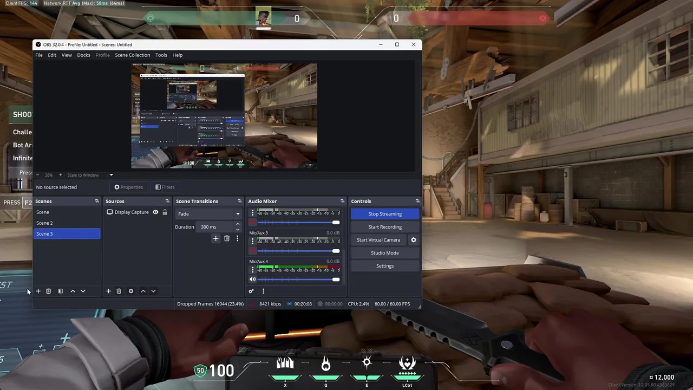Screen dimensions: 693x390
Task: Move source down in Sources list
Action: point(153,291)
